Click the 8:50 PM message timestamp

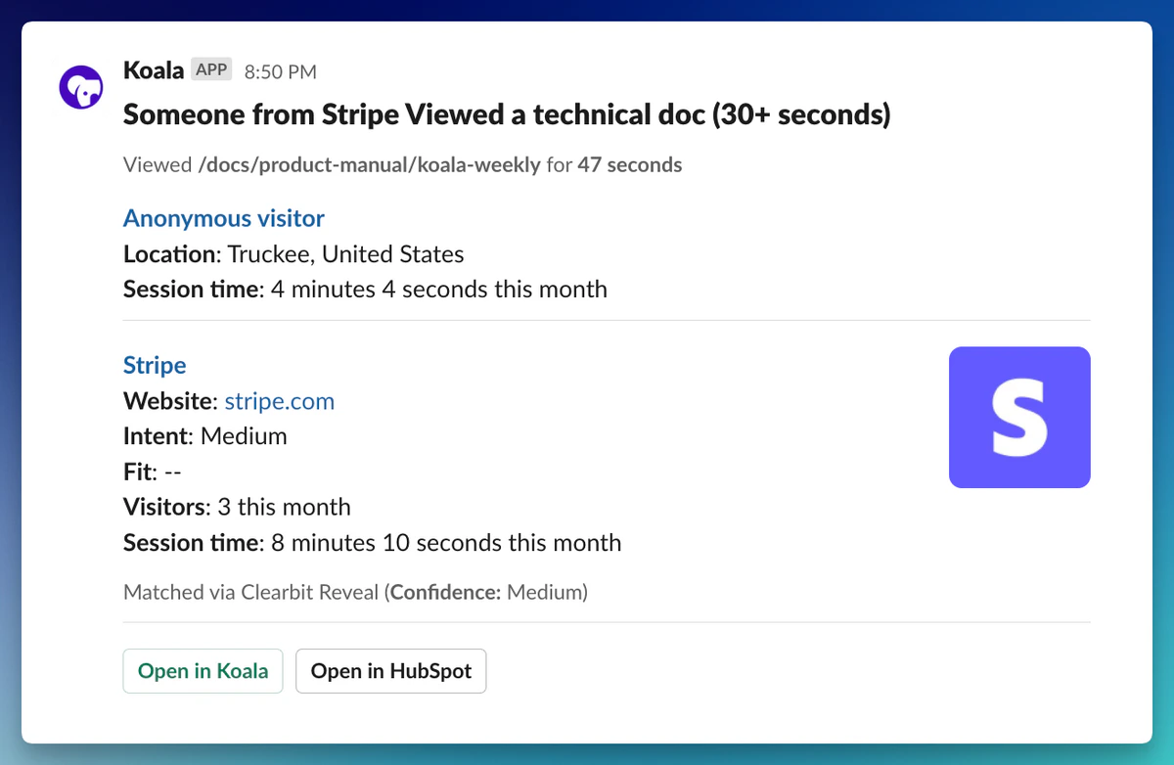pyautogui.click(x=281, y=71)
